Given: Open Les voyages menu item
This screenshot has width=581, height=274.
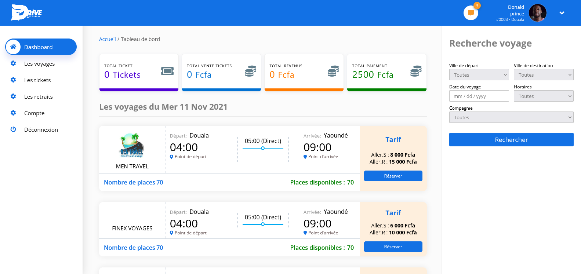Looking at the screenshot, I should 39,63.
